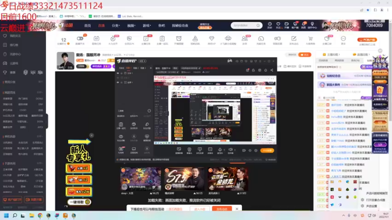
Task: Open S7.5 recommended stream thumbnail
Action: coord(184,179)
